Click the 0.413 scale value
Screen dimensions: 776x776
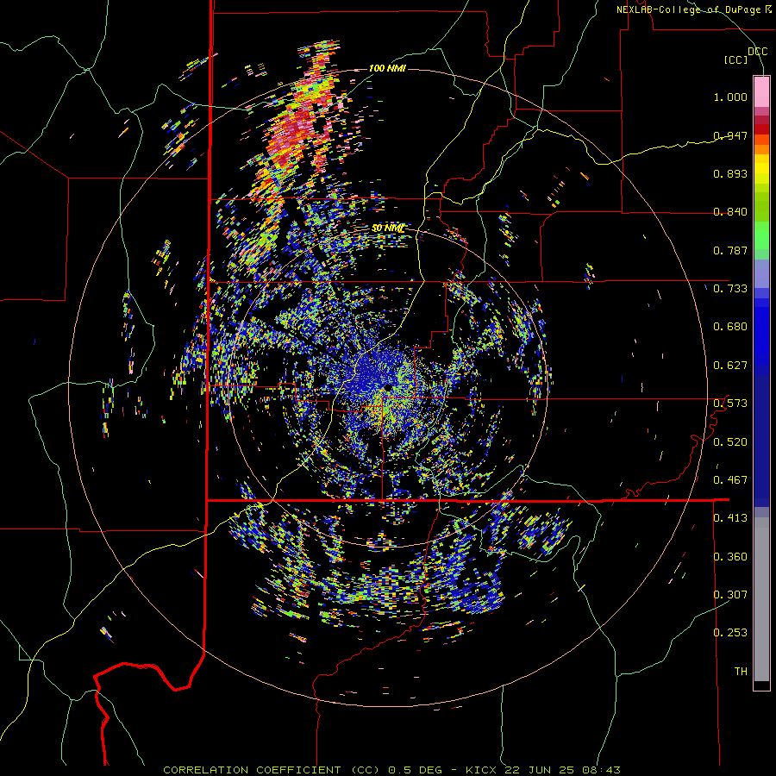(x=730, y=518)
